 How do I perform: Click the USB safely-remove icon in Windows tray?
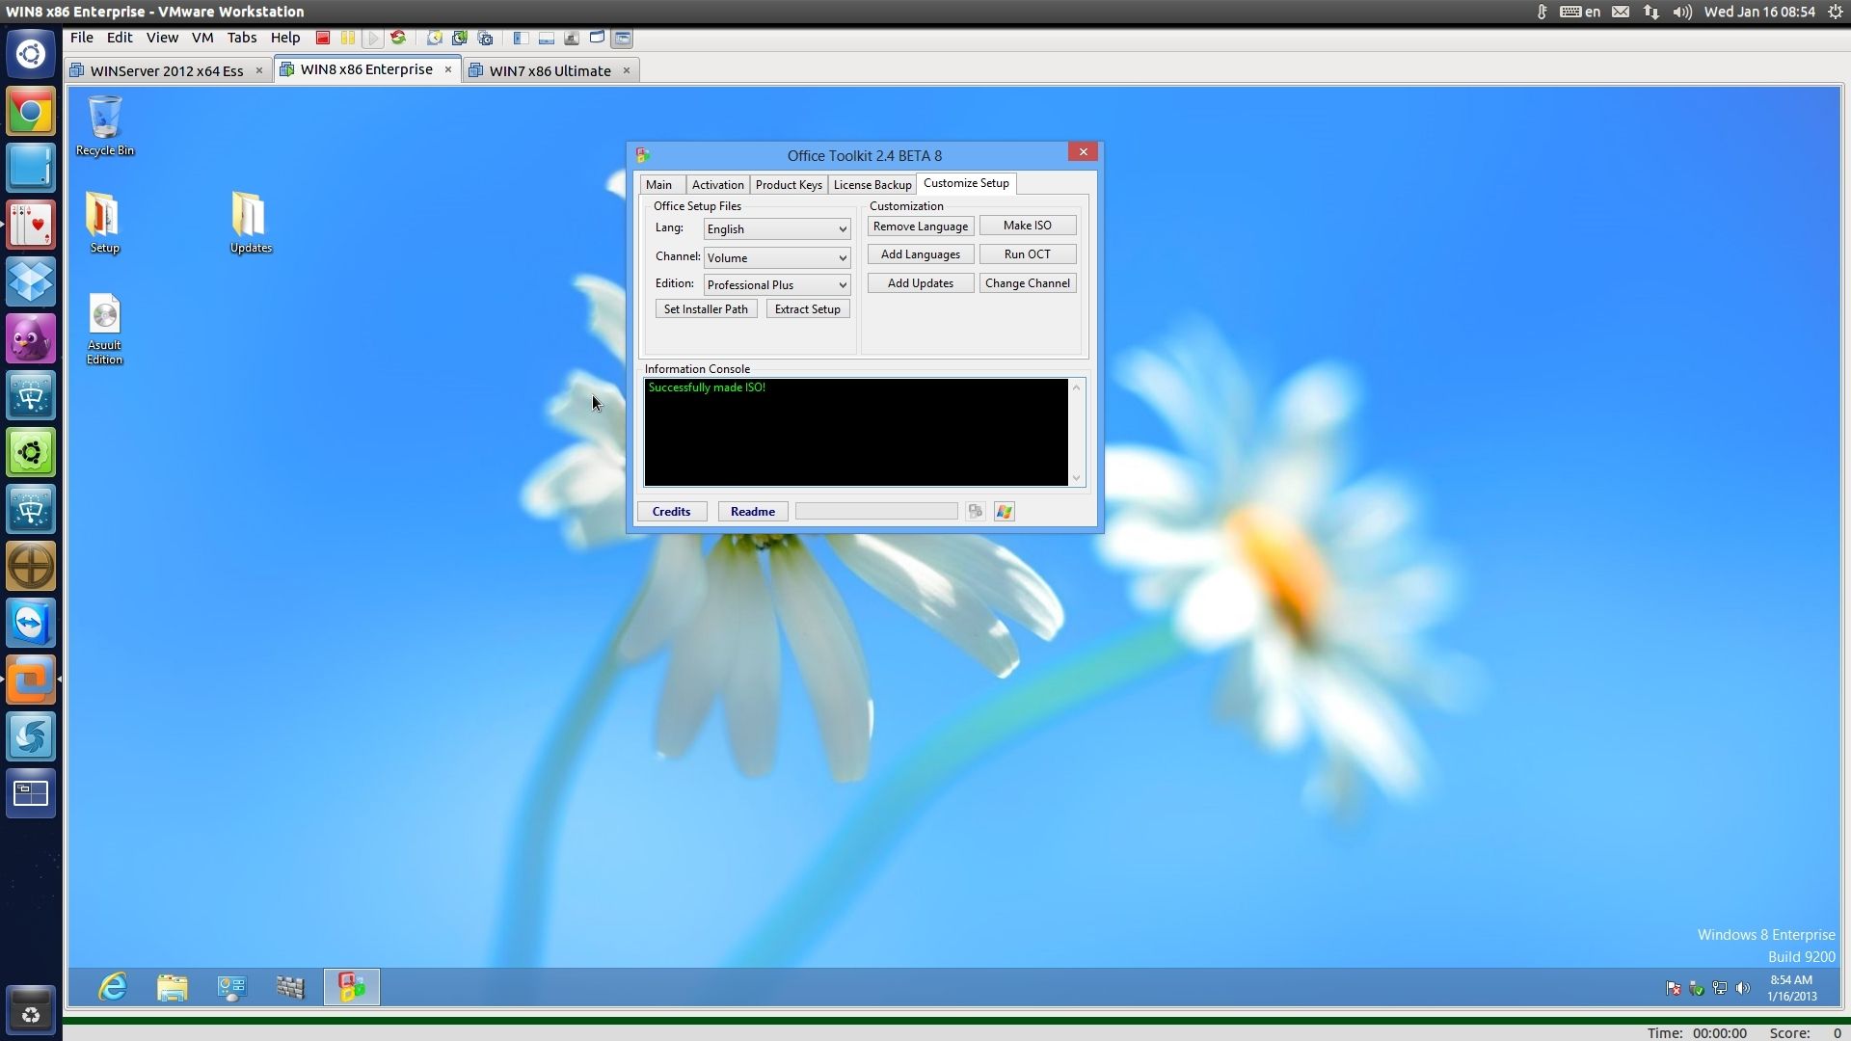click(x=1697, y=988)
